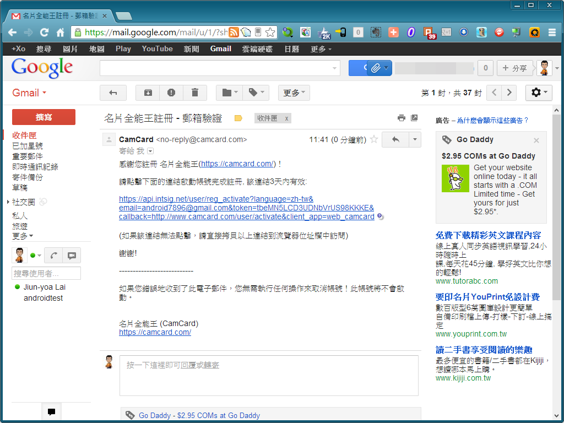Open 雲端硬碟 in the Google bar
The width and height of the screenshot is (564, 423).
tap(257, 48)
